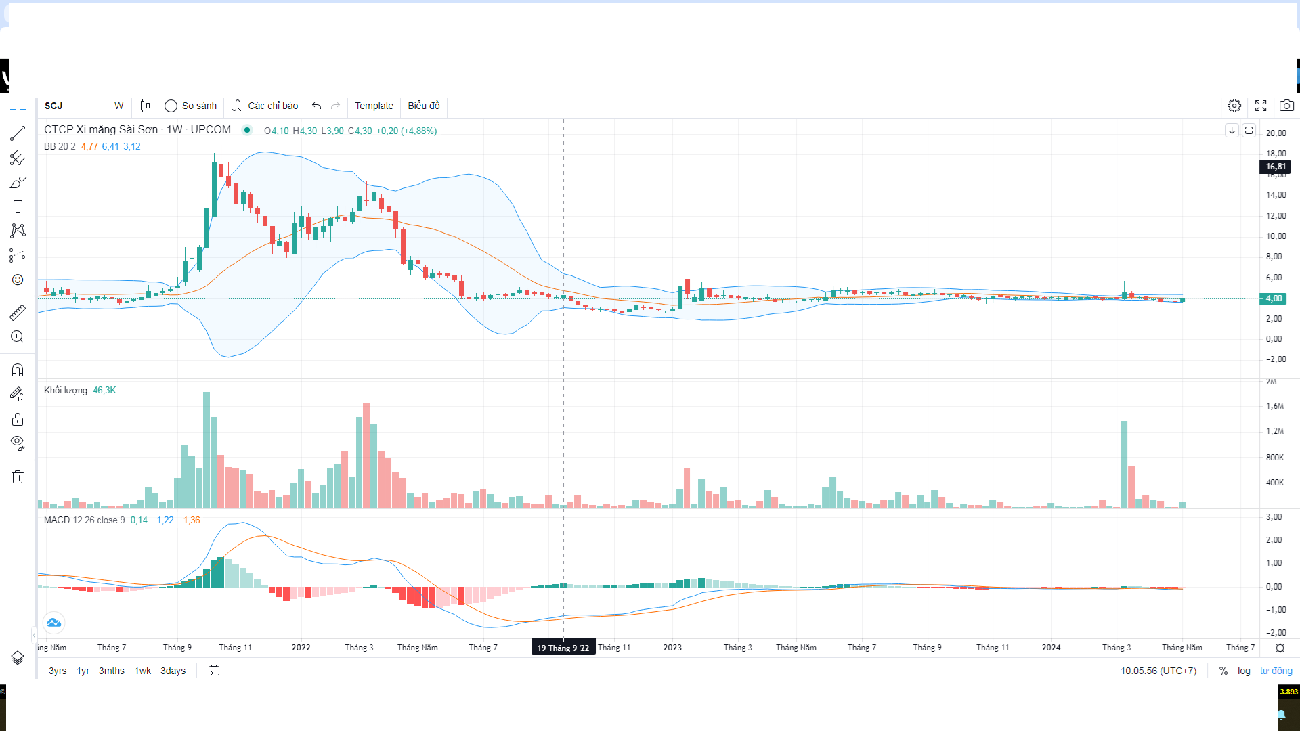1300x731 pixels.
Task: Click the 4,00 current price label
Action: (x=1274, y=298)
